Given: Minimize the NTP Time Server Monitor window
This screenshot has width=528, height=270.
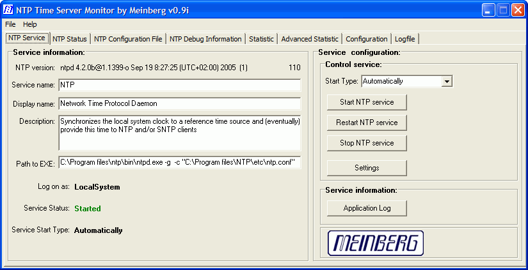Looking at the screenshot, I should (x=488, y=10).
